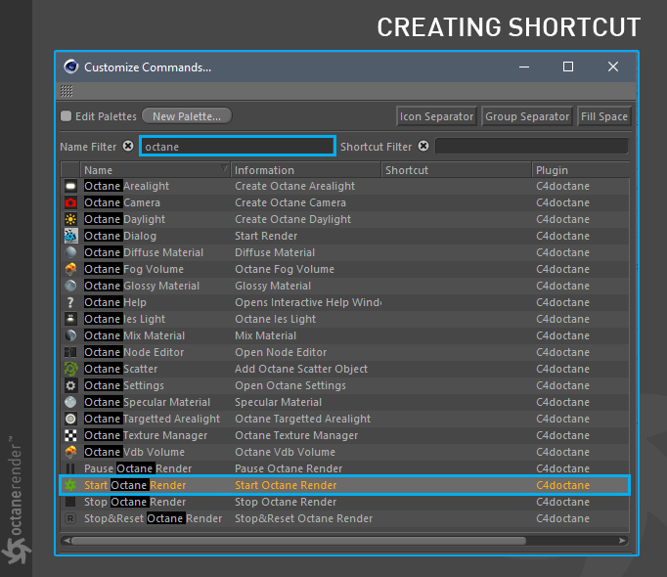667x577 pixels.
Task: Click the Fill Space button
Action: [604, 116]
